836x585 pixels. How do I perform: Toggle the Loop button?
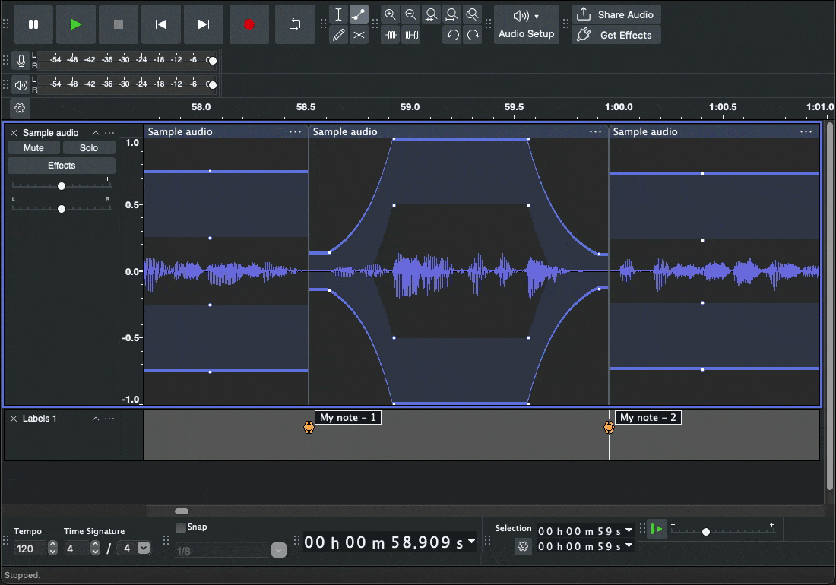pos(295,24)
